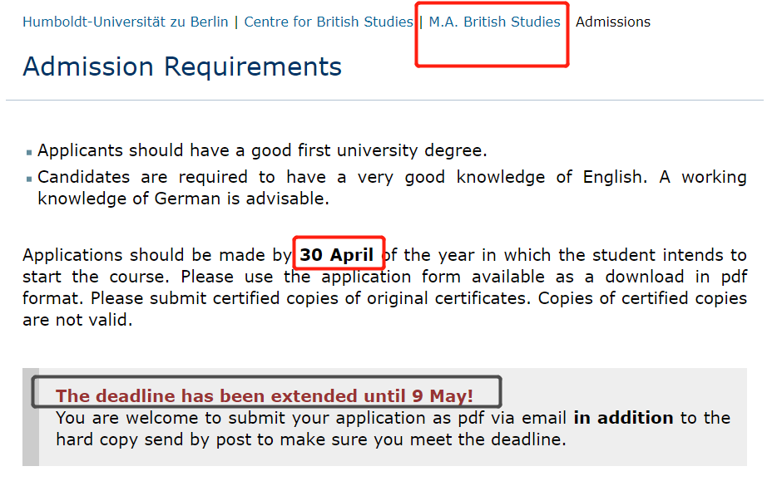
Task: Go to Centre for British Studies breadcrumb
Action: click(x=329, y=22)
